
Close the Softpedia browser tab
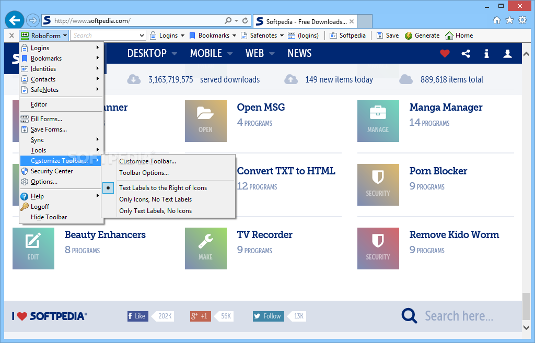point(352,21)
